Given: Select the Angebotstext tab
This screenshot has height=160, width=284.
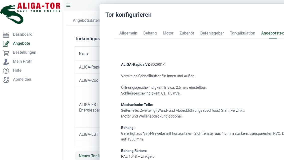Looking at the screenshot, I should [x=273, y=33].
